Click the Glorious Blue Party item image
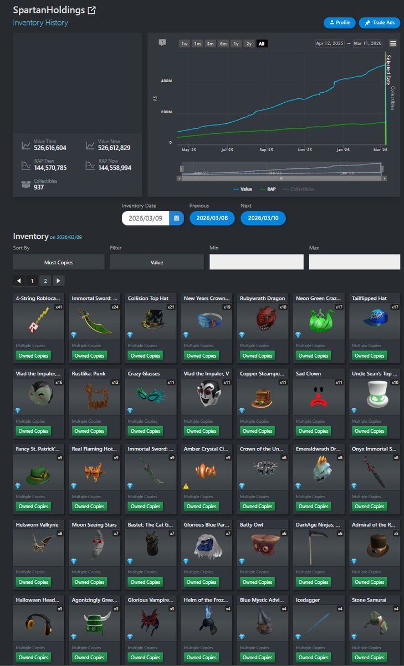Viewport: 404px width, 666px height. pos(207,547)
